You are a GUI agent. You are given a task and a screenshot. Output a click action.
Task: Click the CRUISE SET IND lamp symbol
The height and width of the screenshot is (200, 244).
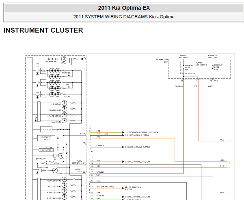[x=64, y=115]
